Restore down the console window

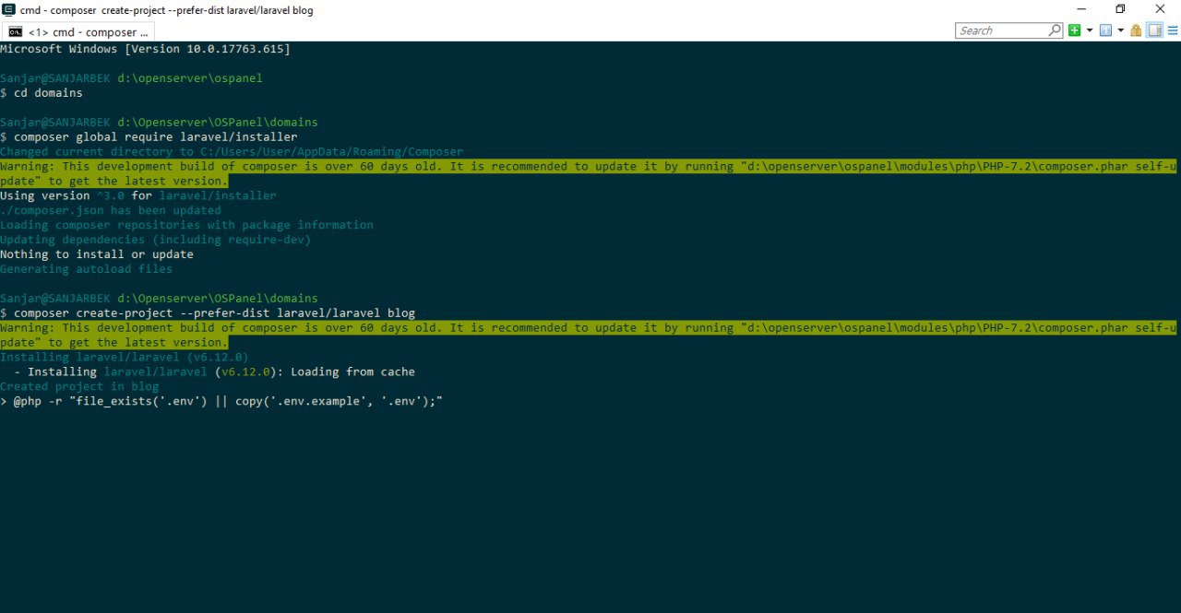[x=1120, y=9]
